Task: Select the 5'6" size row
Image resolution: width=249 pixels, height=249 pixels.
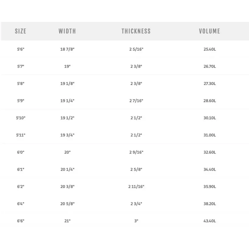Action: [x=21, y=49]
